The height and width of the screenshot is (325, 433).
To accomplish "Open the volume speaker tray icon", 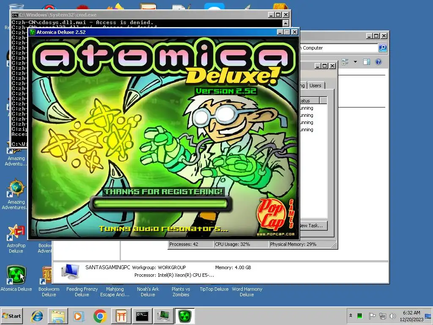I will coord(392,316).
